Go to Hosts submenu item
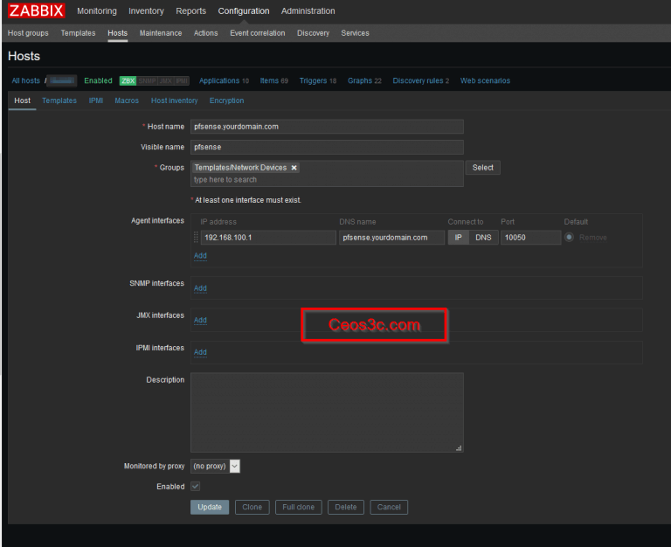 click(118, 33)
